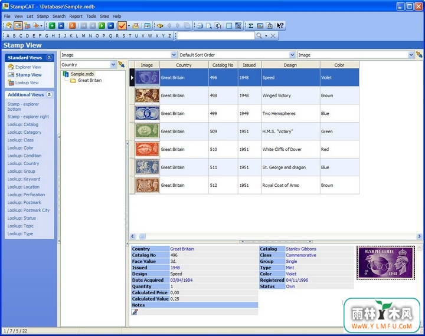
Task: Open the checkmark button dropdown arrow
Action: click(129, 26)
